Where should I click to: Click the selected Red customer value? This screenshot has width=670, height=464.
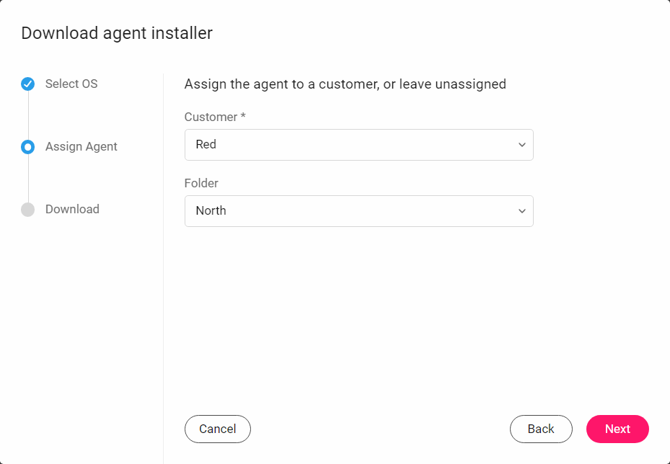(x=206, y=144)
